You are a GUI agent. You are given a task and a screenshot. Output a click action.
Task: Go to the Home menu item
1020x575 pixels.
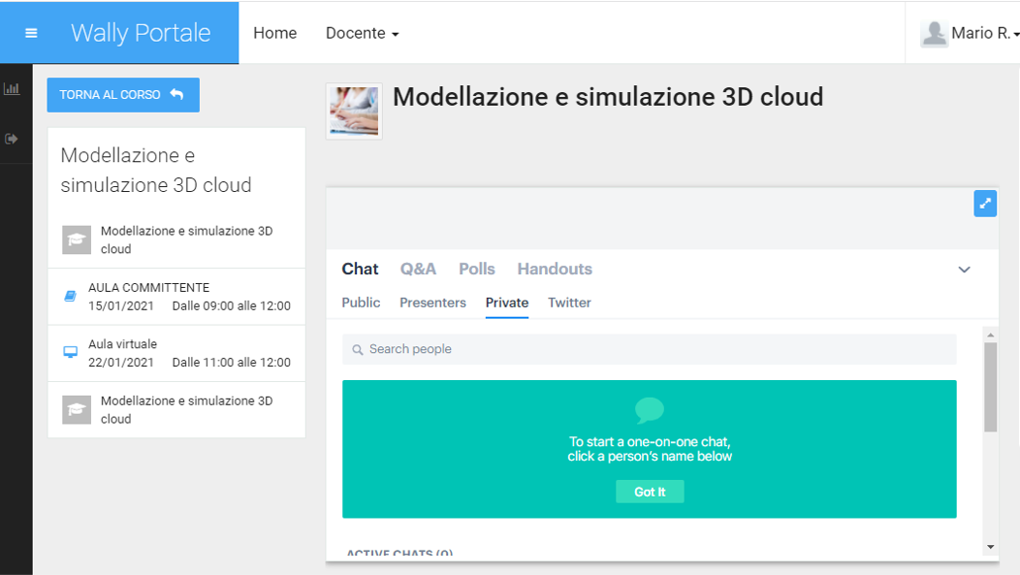274,33
